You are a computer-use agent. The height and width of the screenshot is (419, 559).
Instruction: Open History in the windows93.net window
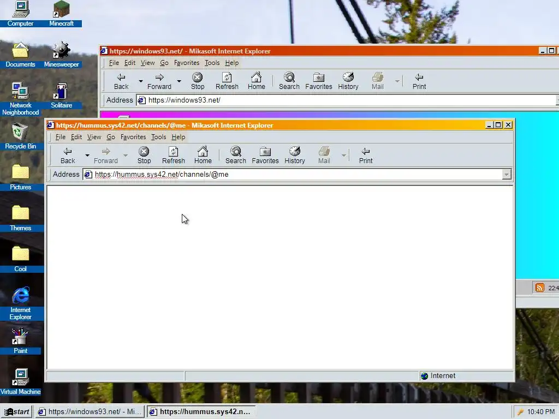348,81
